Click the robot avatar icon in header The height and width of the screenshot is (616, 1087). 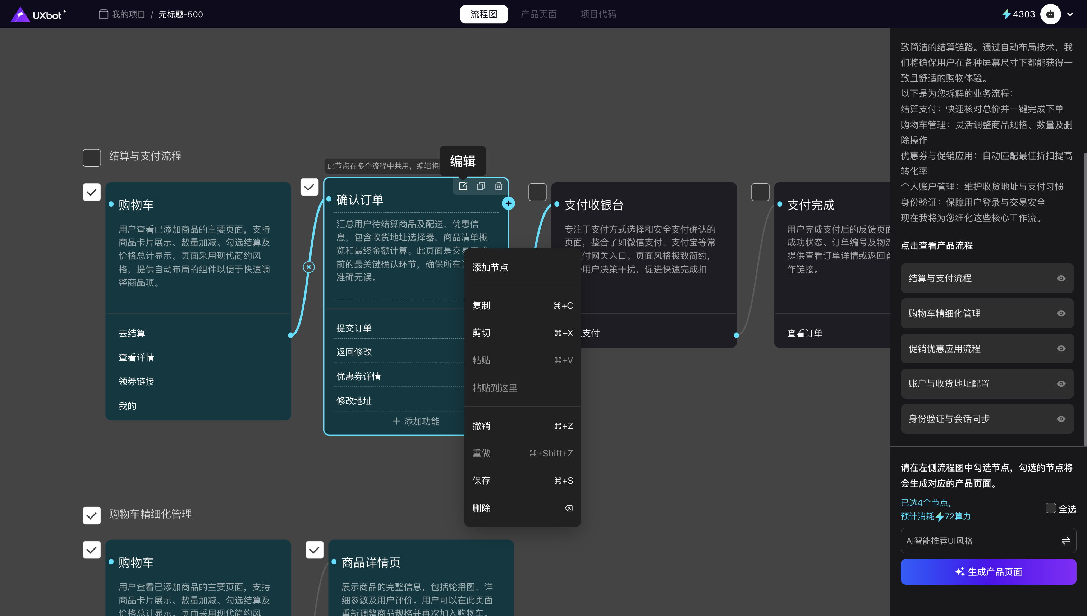[x=1050, y=14]
